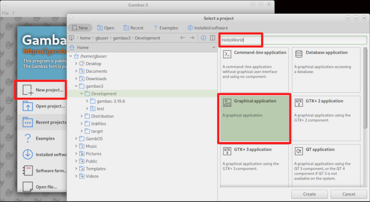The image size is (370, 202).
Task: Click the Desktop folder icon in the tree
Action: [x=82, y=64]
